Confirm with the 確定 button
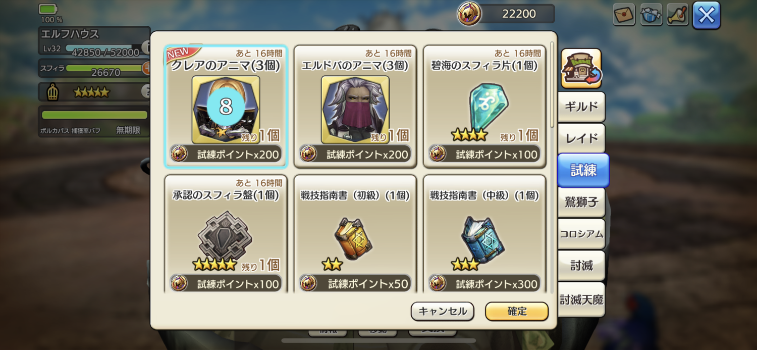This screenshot has width=757, height=350. click(517, 311)
